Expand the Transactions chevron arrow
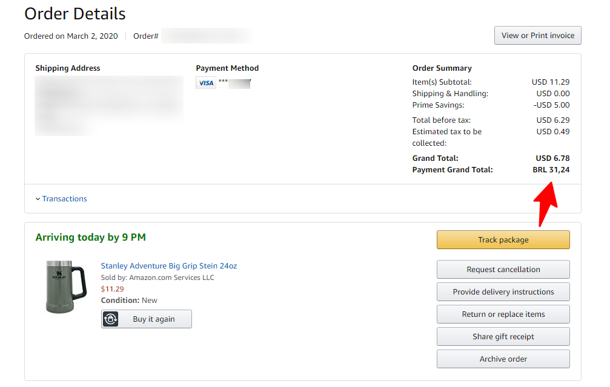This screenshot has width=610, height=387. coord(38,199)
